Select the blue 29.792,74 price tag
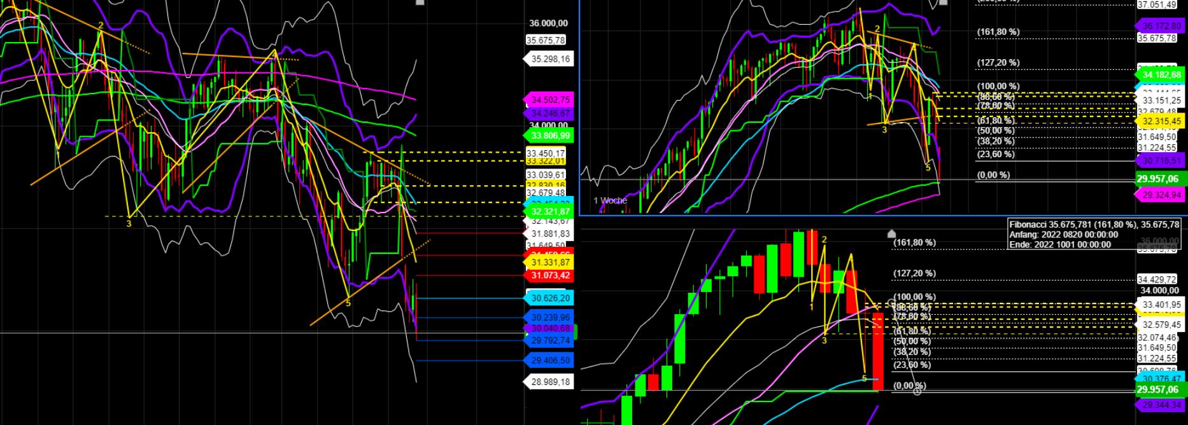 coord(548,340)
